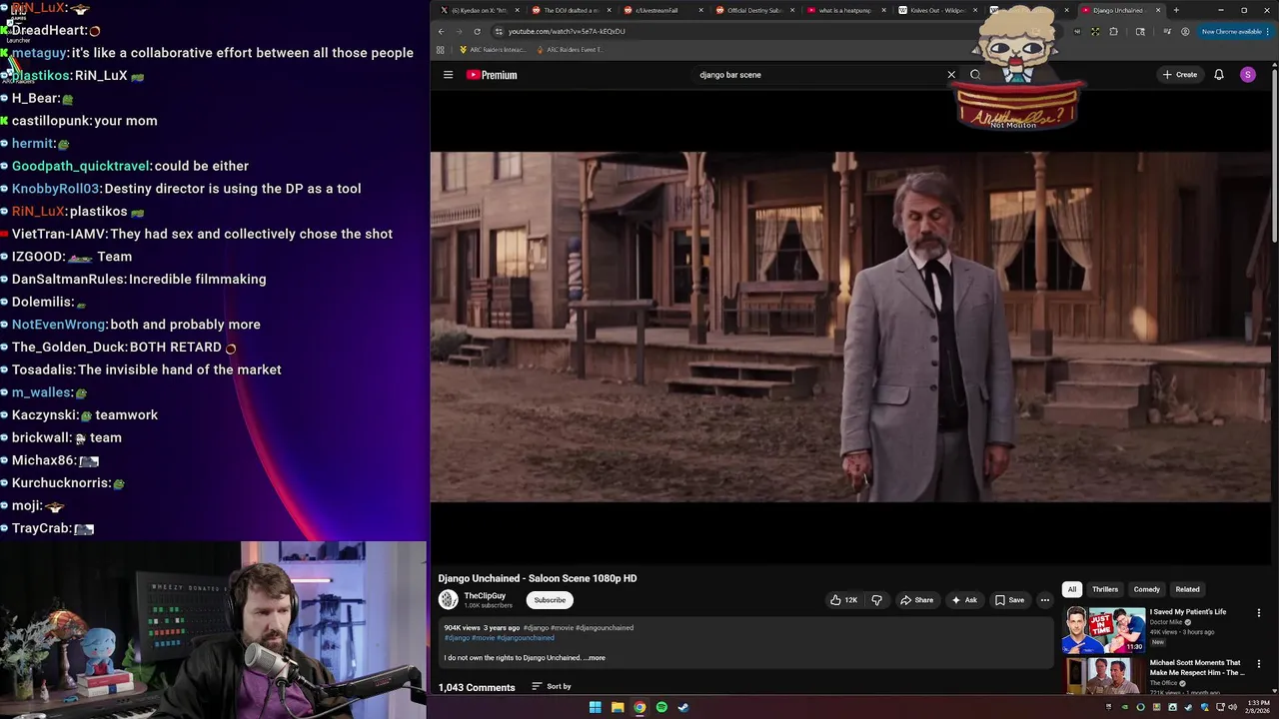
Task: Open the YouTube account avatar menu
Action: click(1247, 75)
